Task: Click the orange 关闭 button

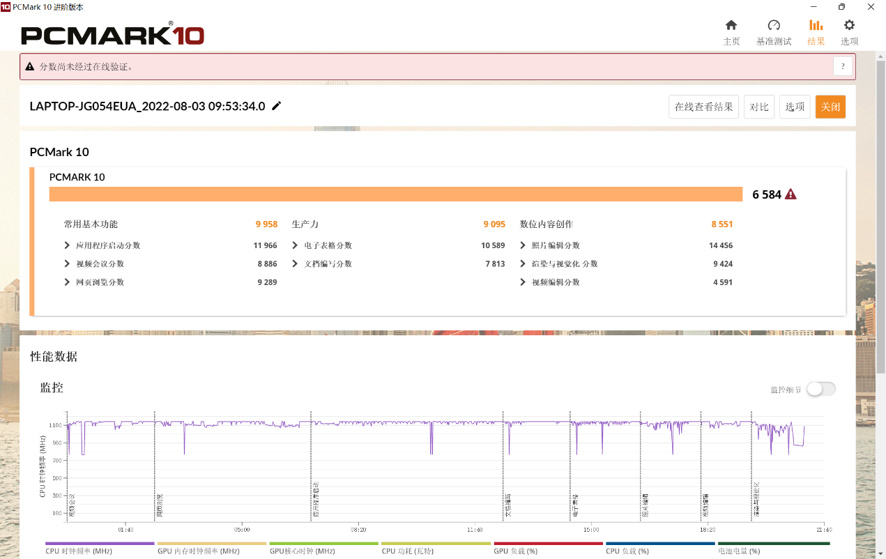Action: [830, 107]
